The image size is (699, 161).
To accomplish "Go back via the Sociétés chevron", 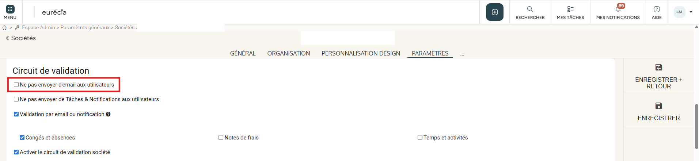I will tap(7, 38).
